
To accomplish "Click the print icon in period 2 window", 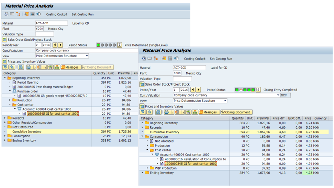I will 29,67.
